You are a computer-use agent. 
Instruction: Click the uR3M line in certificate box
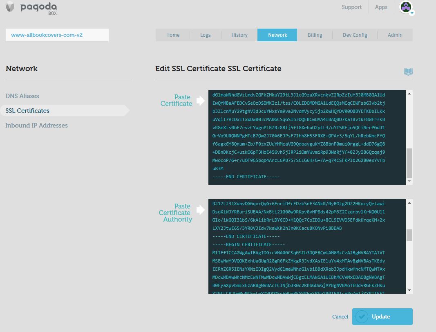[218, 168]
